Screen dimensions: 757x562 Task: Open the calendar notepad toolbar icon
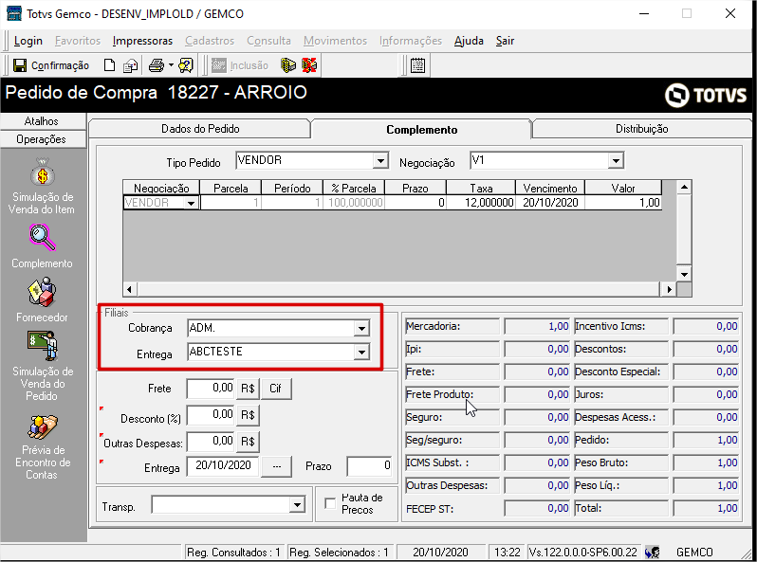[x=417, y=65]
